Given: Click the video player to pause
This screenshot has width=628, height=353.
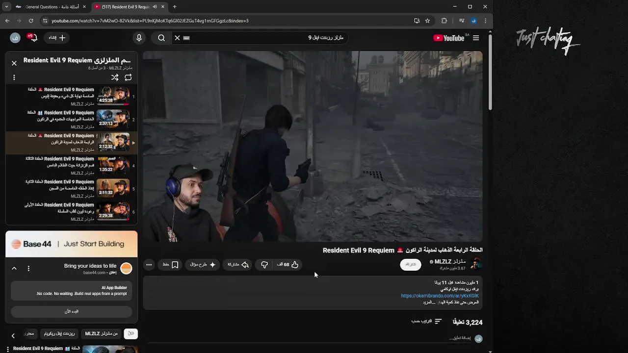Looking at the screenshot, I should [313, 146].
